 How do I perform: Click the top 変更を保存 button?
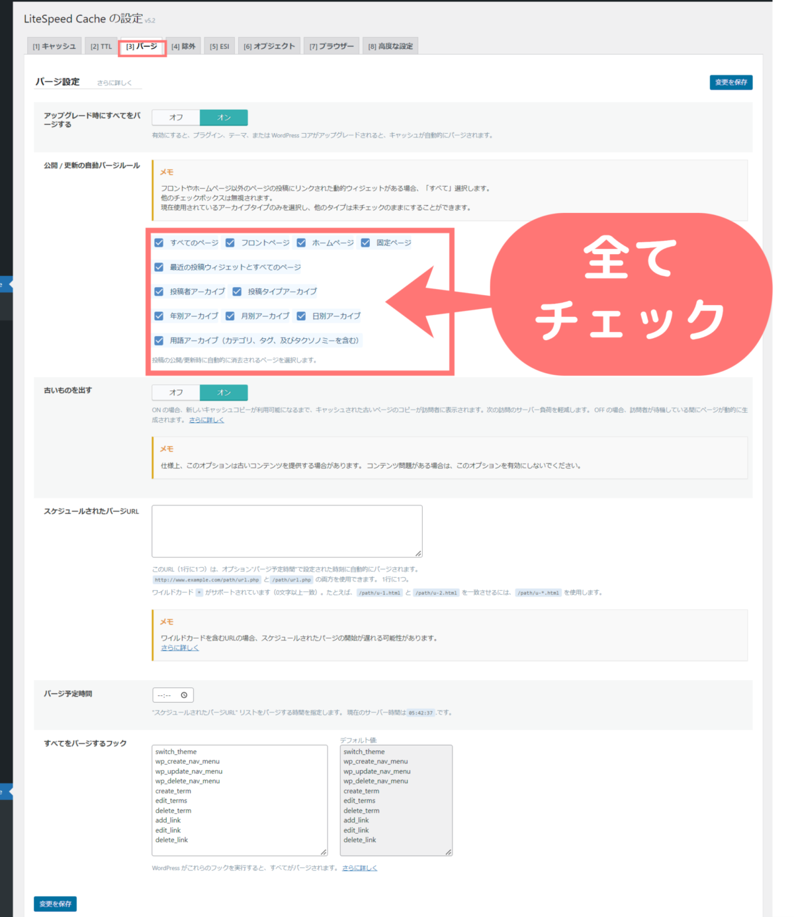(x=732, y=82)
